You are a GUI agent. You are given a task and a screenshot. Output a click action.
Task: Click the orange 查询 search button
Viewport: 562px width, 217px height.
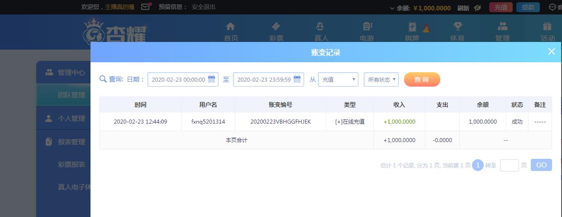tap(422, 79)
